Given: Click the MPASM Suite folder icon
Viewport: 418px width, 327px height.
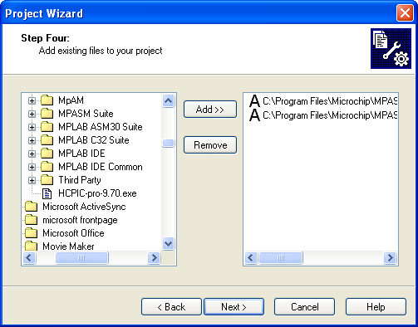Looking at the screenshot, I should click(47, 114).
